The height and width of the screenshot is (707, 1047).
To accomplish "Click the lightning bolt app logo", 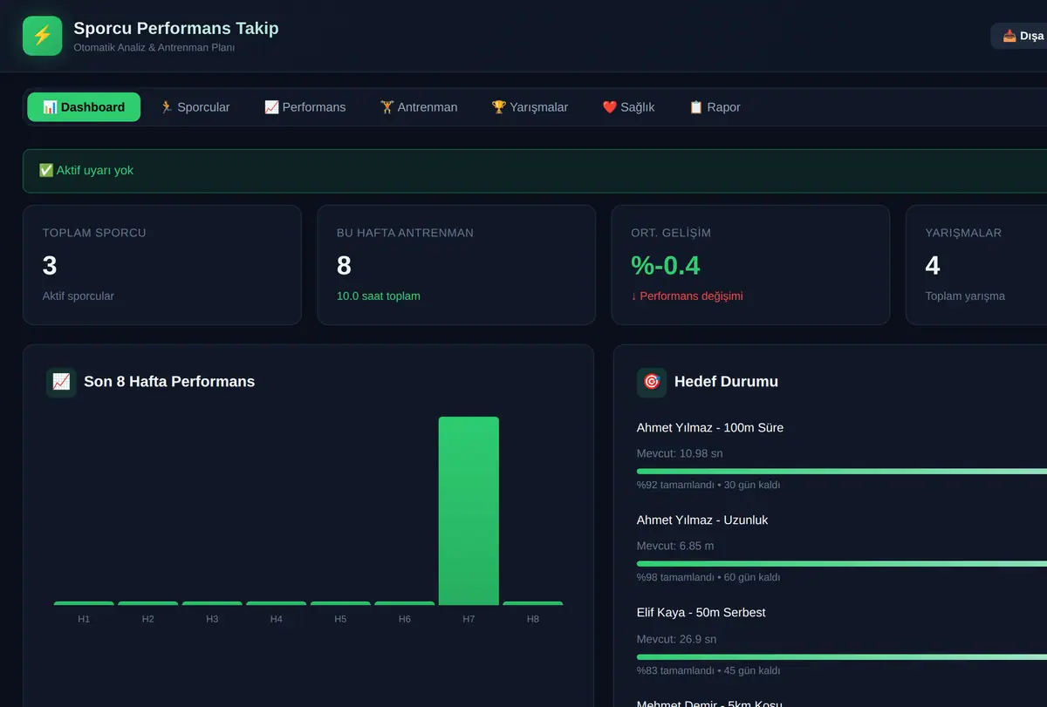I will click(42, 36).
